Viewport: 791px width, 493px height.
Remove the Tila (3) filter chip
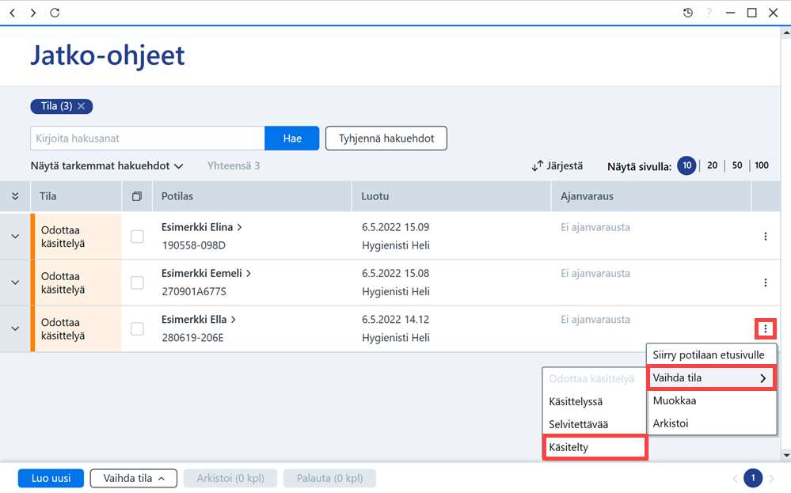tap(82, 106)
